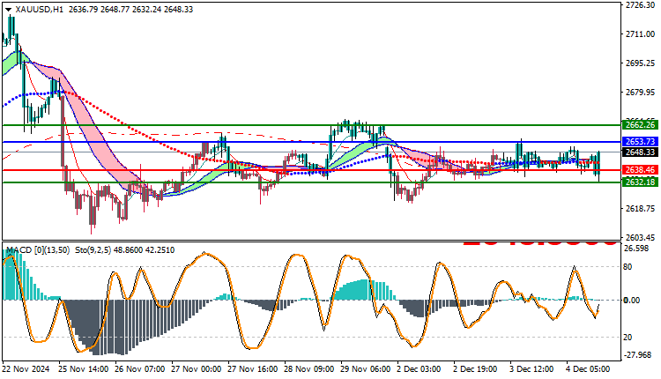The image size is (661, 379).
Task: Click the Sto(9,2,5) 48.8600 42.2510 label
Action: coord(125,250)
